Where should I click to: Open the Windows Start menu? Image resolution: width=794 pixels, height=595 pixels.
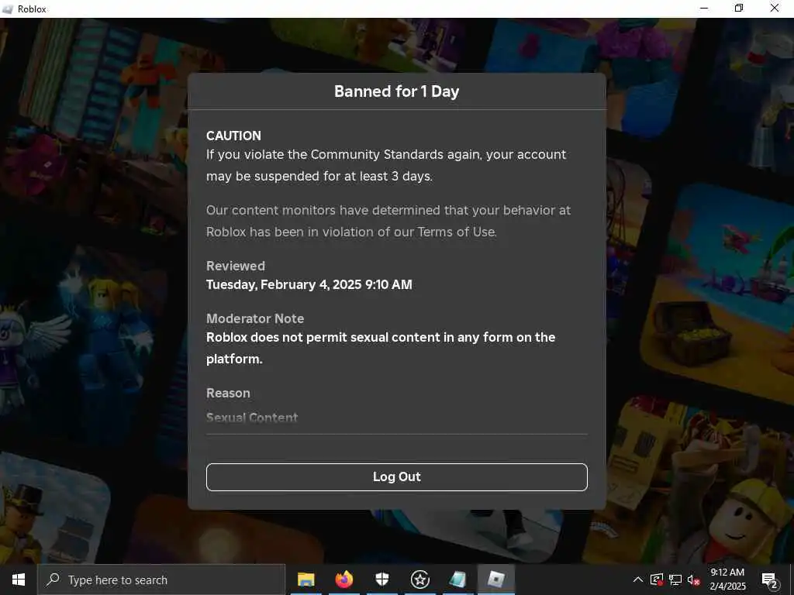(x=19, y=580)
